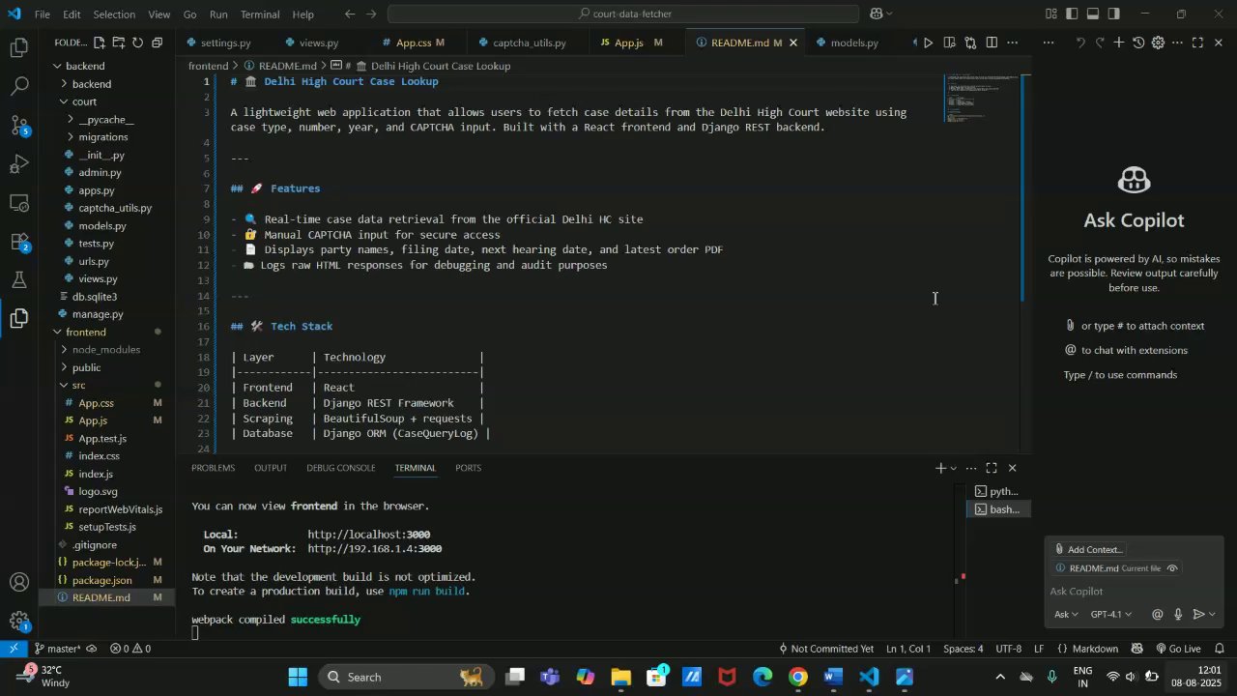Toggle the bottom panel layout

click(x=1093, y=14)
